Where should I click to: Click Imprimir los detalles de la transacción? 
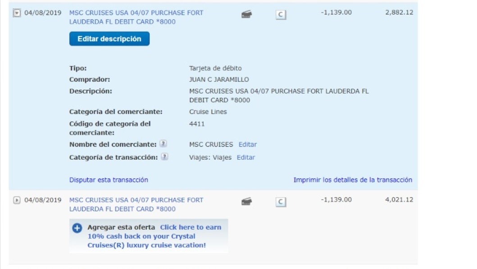(353, 180)
